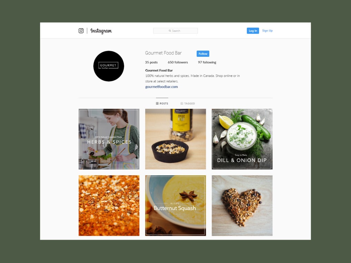Focus the Search input field
Viewport: 351px width, 263px height.
point(175,31)
